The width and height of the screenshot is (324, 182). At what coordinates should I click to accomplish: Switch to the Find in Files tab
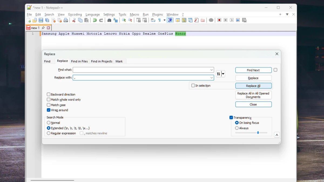[x=79, y=61]
